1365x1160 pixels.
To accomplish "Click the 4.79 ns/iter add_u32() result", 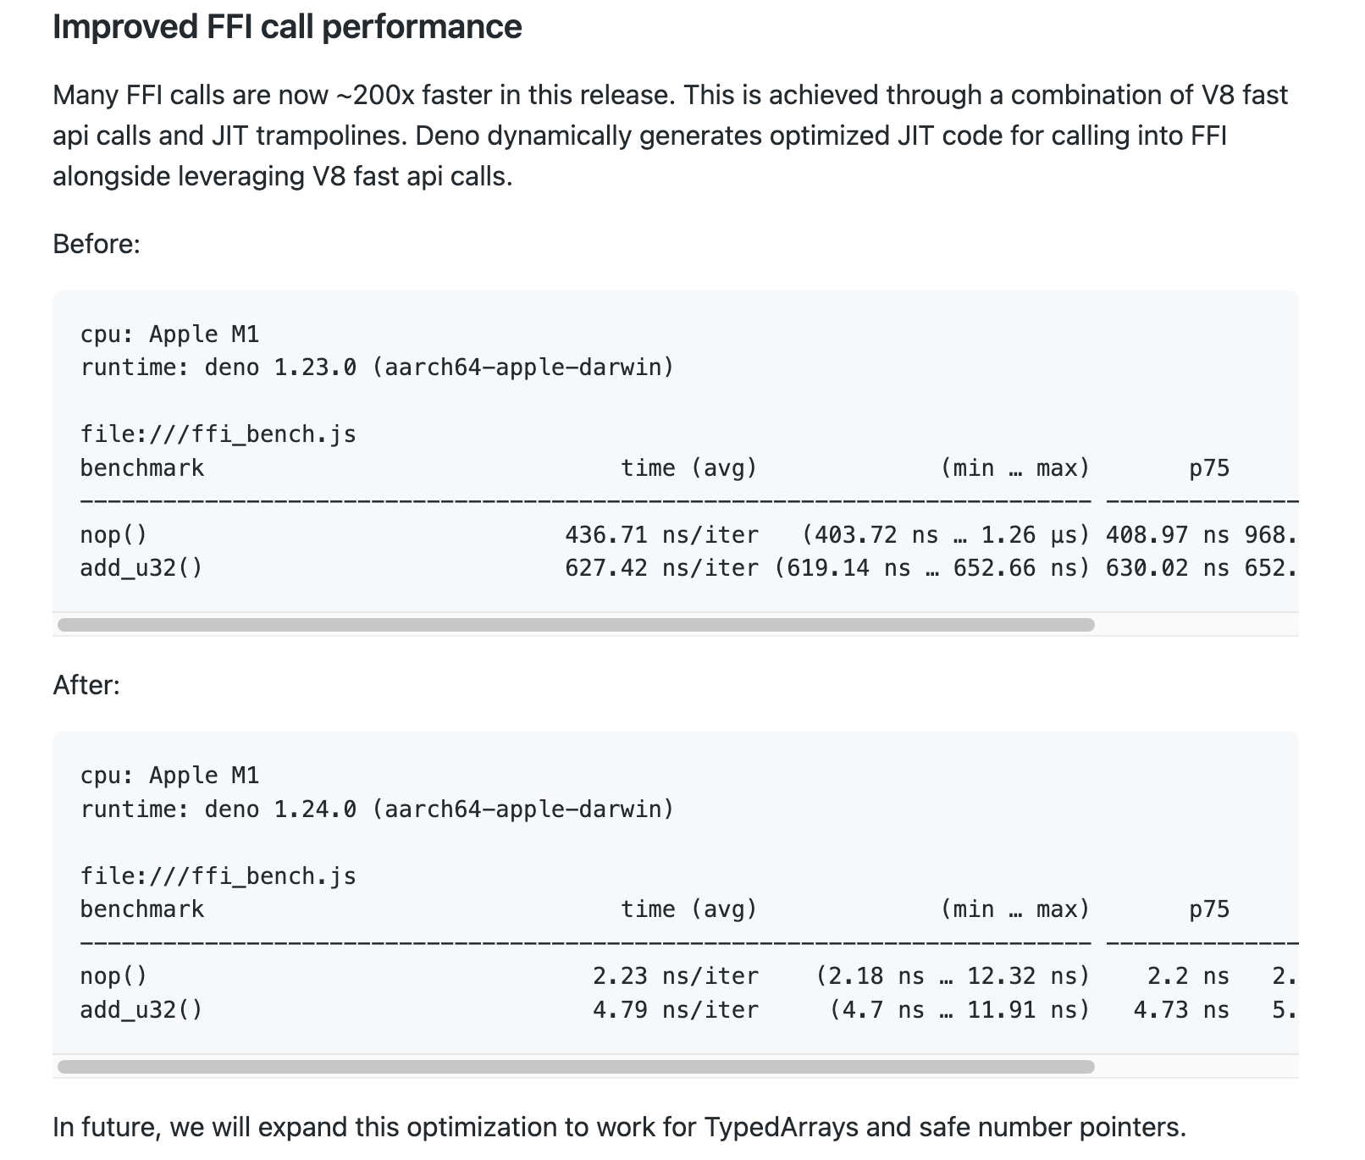I will click(x=676, y=1010).
